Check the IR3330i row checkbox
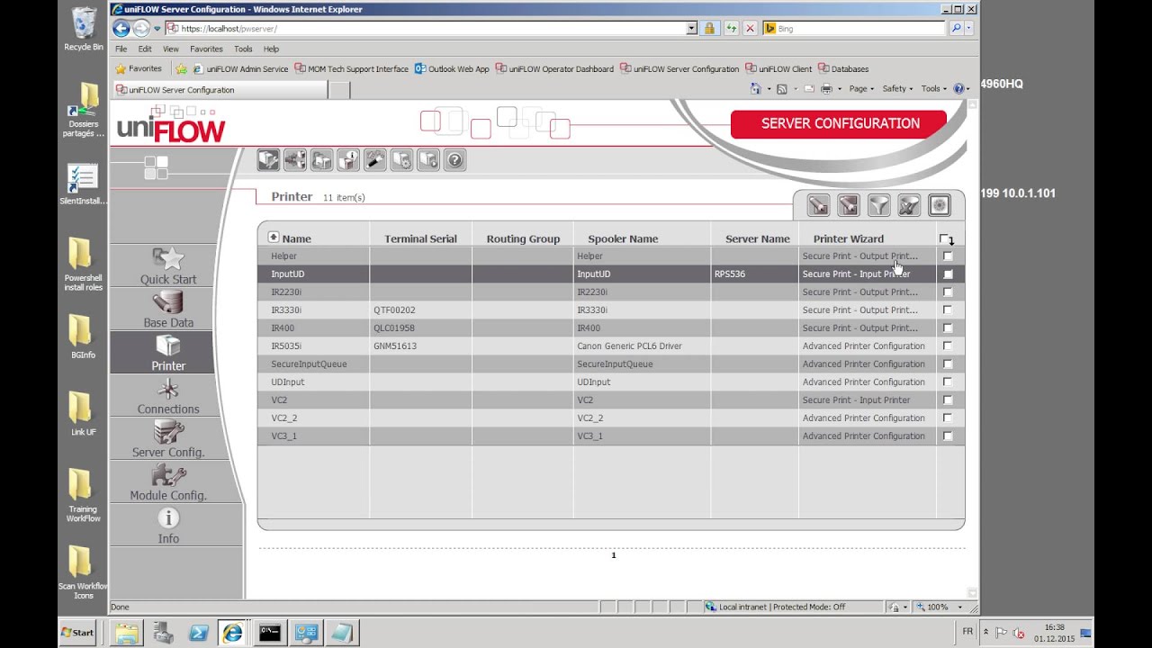 947,310
